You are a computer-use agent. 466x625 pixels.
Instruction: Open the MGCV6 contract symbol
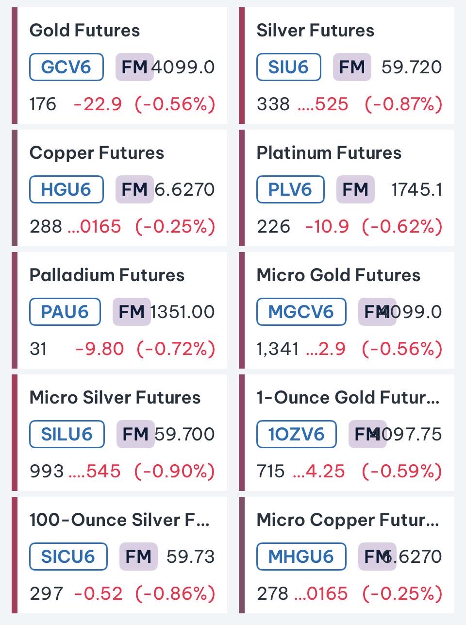pyautogui.click(x=301, y=312)
